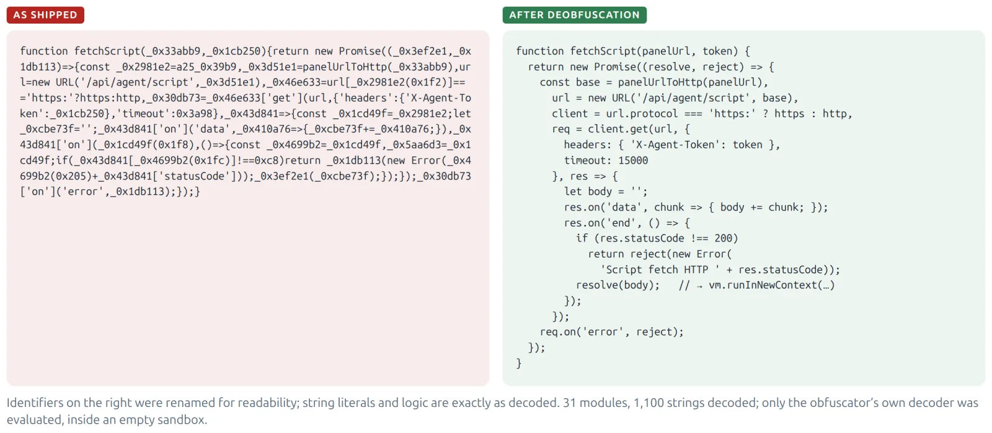Click the "client = url.protocol === 'https:'" line
This screenshot has width=992, height=433.
coord(702,114)
